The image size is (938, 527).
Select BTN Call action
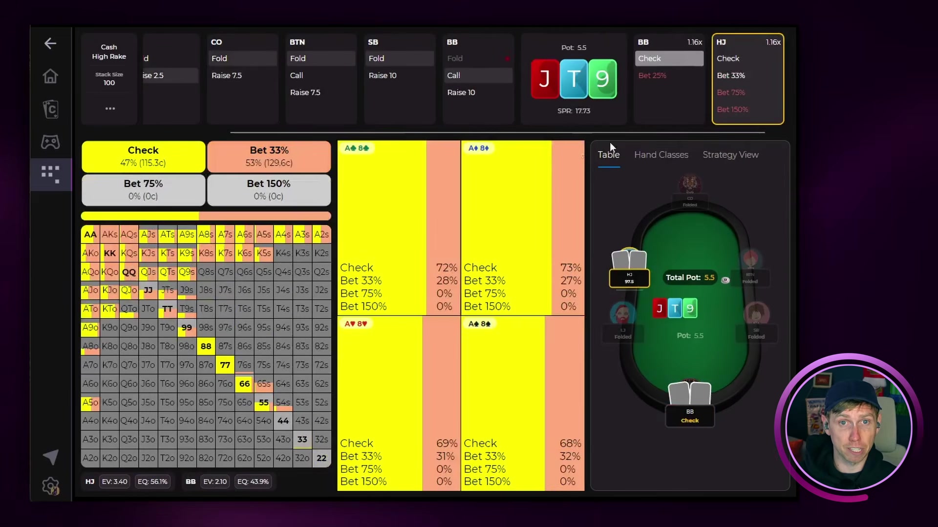coord(321,75)
